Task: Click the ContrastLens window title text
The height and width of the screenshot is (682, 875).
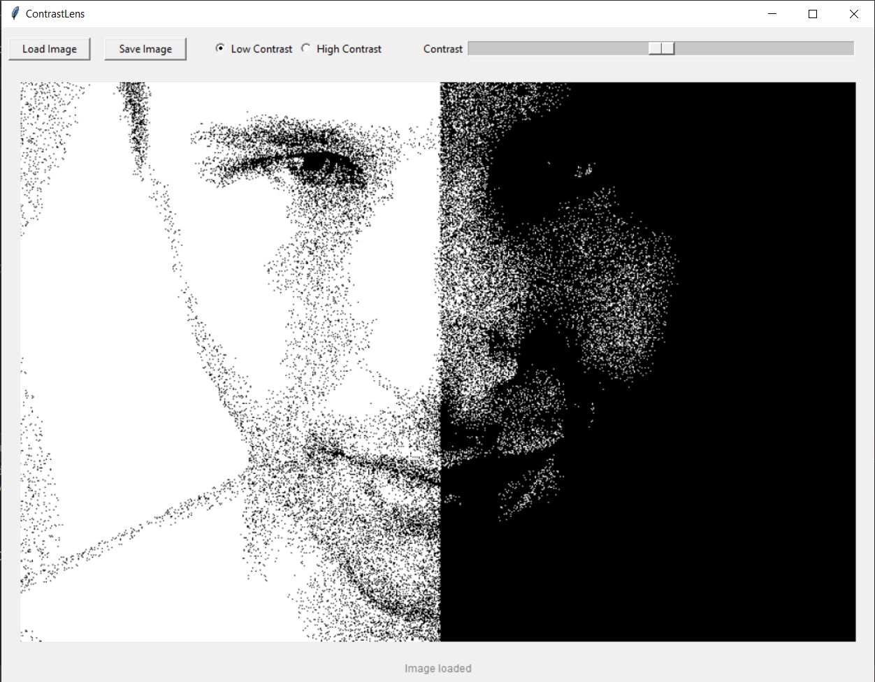Action: 55,14
